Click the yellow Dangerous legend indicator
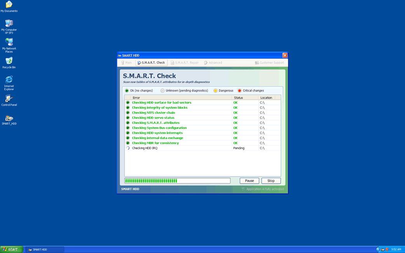The width and height of the screenshot is (405, 253). click(x=215, y=91)
